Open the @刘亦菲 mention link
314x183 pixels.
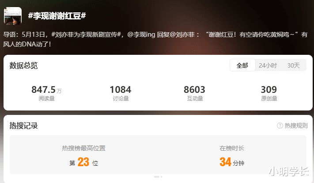[182, 34]
